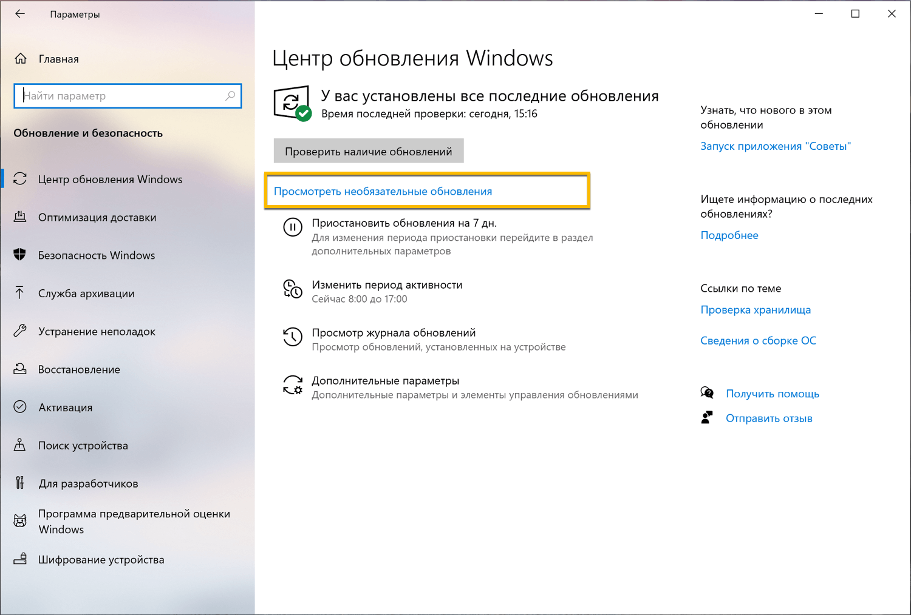Click the Подробнее link
The width and height of the screenshot is (911, 615).
click(729, 235)
